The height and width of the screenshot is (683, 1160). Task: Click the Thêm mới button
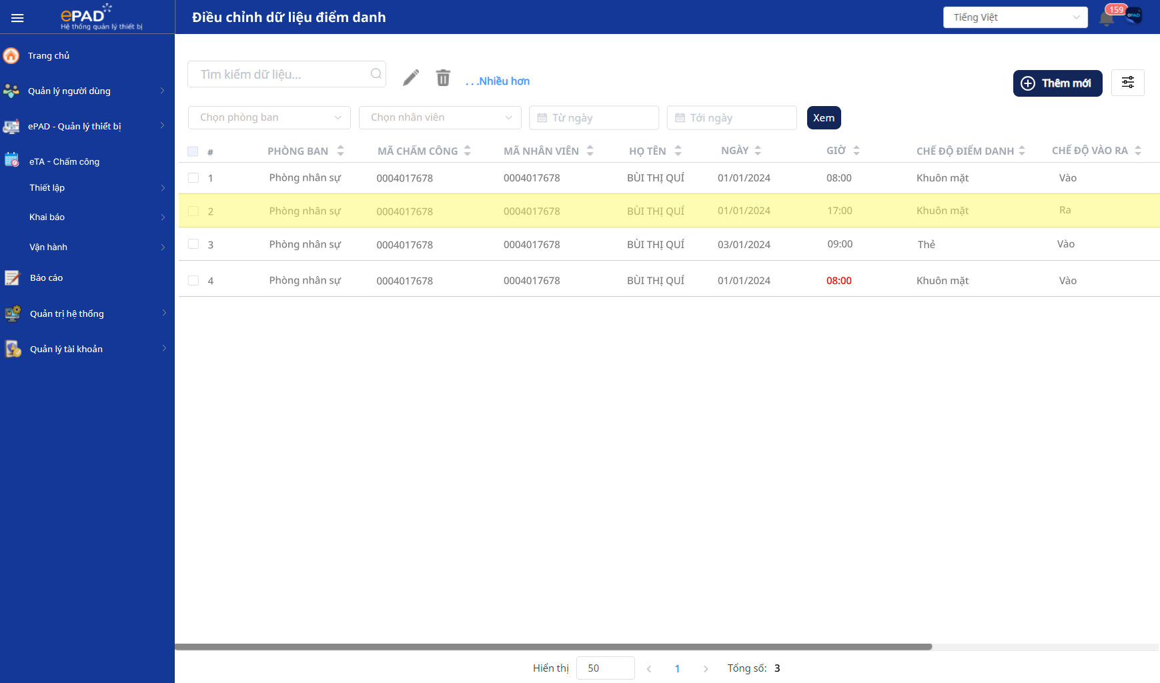tap(1058, 83)
